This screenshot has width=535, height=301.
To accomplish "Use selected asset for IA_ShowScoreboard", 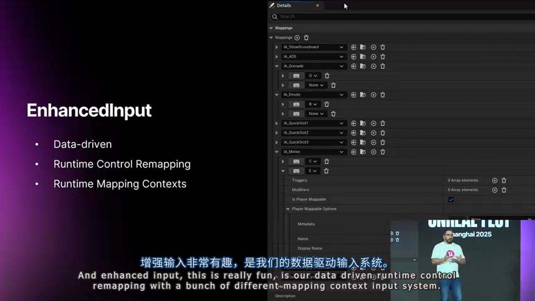I will (354, 47).
